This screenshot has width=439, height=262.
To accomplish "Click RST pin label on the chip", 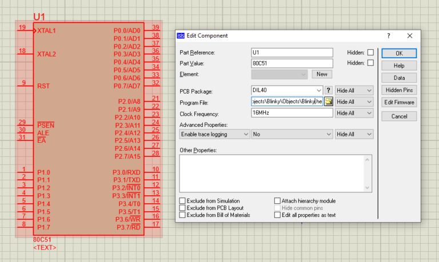I will point(43,86).
